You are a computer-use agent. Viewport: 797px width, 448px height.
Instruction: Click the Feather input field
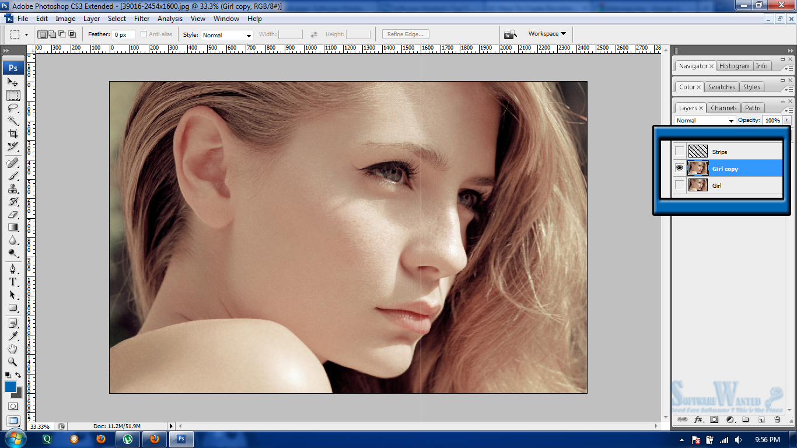point(124,35)
